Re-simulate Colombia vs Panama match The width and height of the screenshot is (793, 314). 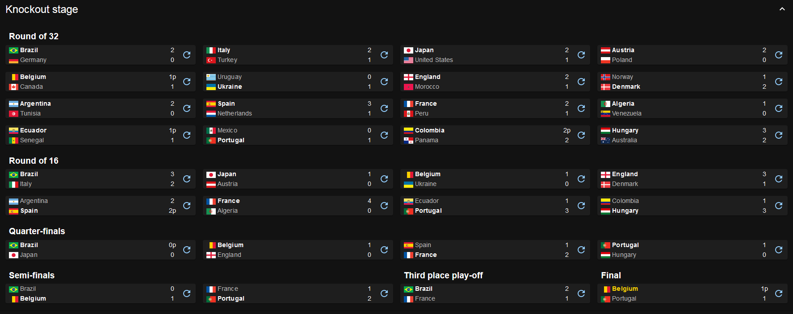coord(581,135)
